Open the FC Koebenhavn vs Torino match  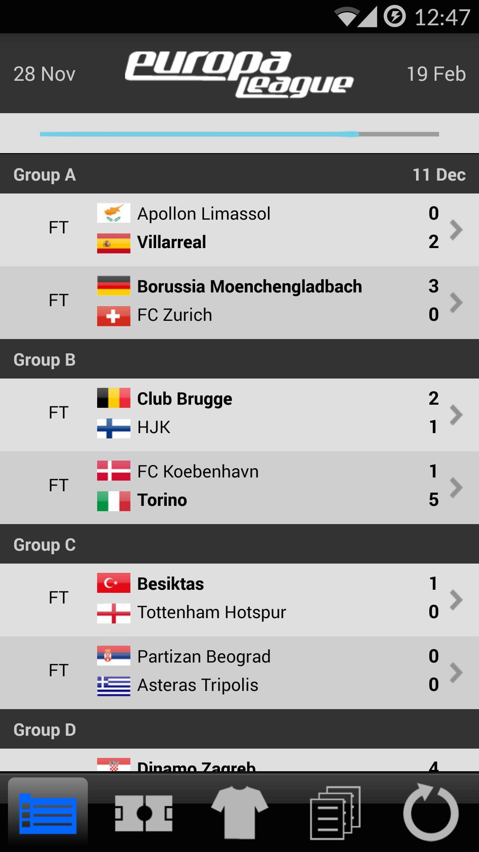tap(457, 487)
